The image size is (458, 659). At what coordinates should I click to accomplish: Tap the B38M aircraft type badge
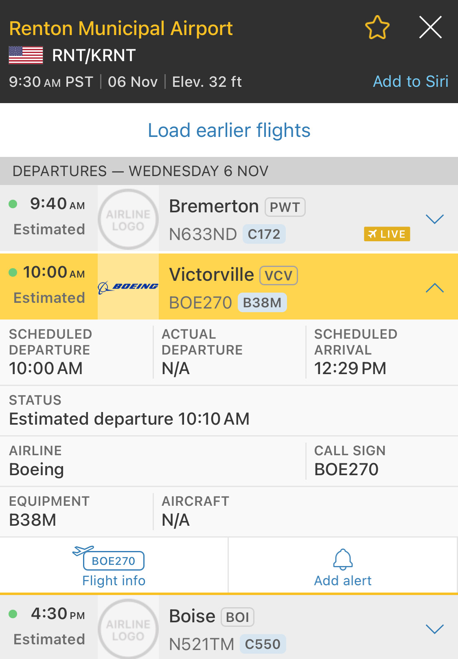point(262,303)
